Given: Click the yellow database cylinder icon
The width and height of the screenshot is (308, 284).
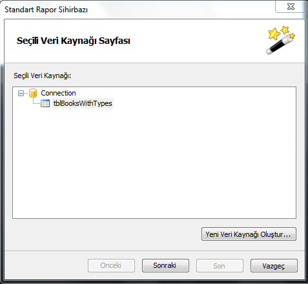Looking at the screenshot, I should pos(33,93).
